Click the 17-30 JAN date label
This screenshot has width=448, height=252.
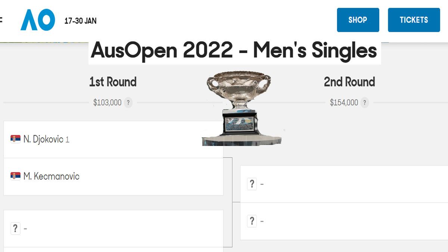pyautogui.click(x=81, y=21)
